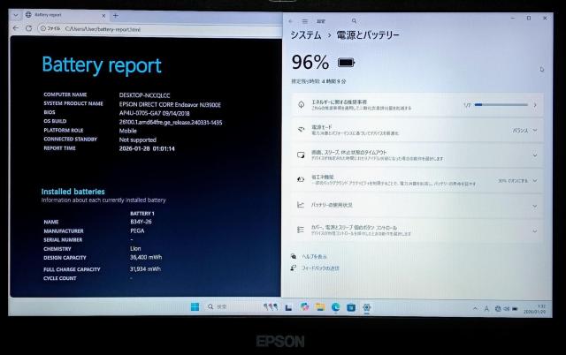Viewport: 566px width, 355px height.
Task: Expand the energy saver section
Action: (x=534, y=180)
